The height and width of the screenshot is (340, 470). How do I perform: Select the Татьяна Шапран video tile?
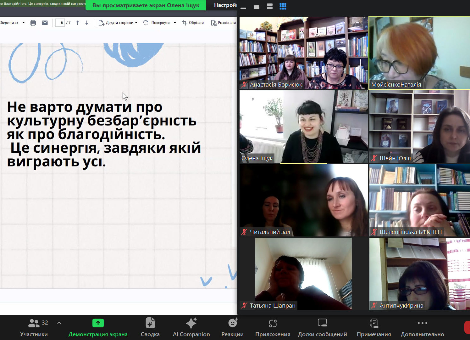304,274
